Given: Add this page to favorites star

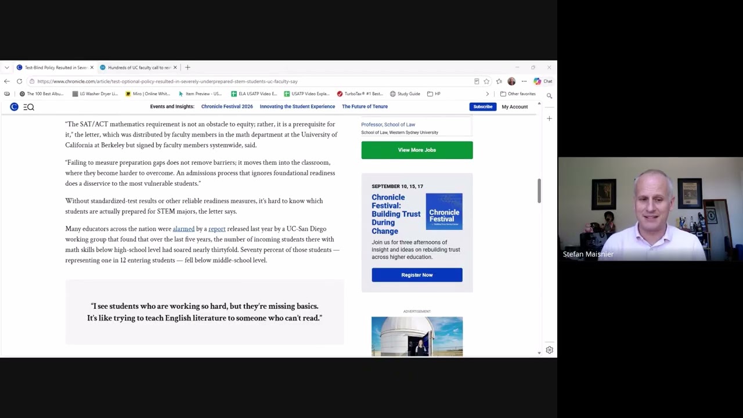Looking at the screenshot, I should [x=486, y=81].
